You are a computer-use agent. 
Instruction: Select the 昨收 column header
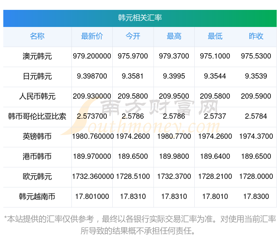click(x=256, y=36)
